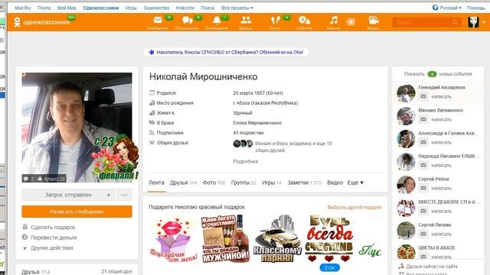Image resolution: width=490 pixels, height=275 pixels.
Task: Open Помощь link
Action: point(475,8)
